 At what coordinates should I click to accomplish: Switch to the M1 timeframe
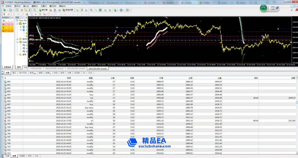[x=52, y=14]
